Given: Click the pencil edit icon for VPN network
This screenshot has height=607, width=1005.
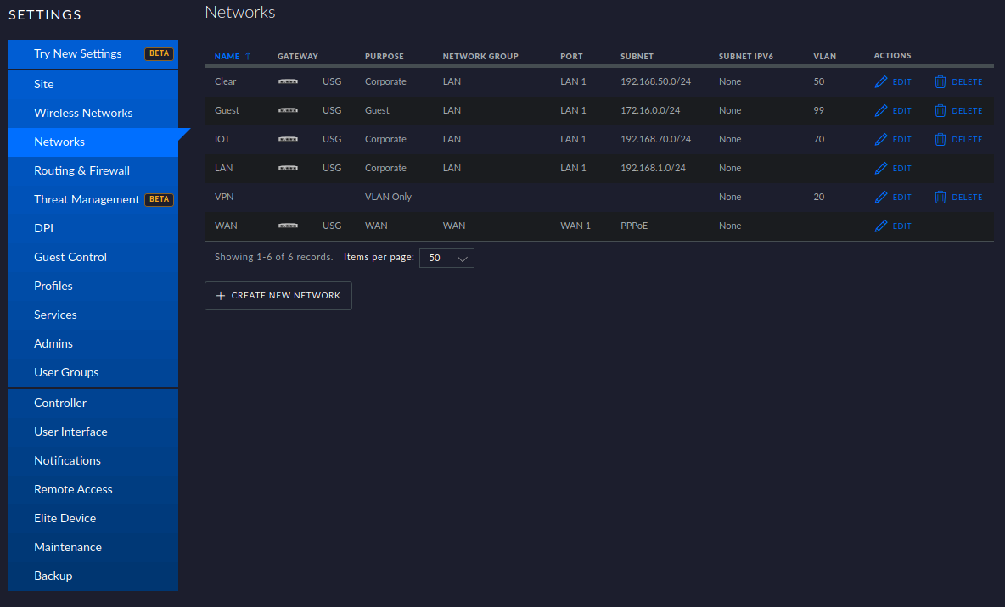Looking at the screenshot, I should 881,198.
